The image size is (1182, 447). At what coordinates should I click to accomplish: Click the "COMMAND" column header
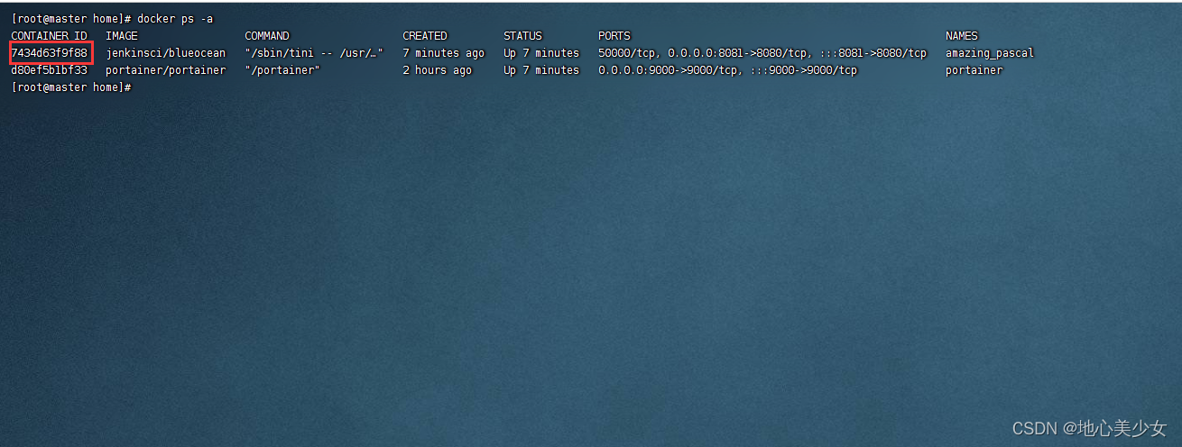[267, 36]
